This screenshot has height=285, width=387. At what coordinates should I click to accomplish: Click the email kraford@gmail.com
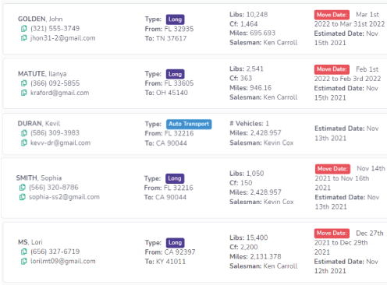(60, 93)
